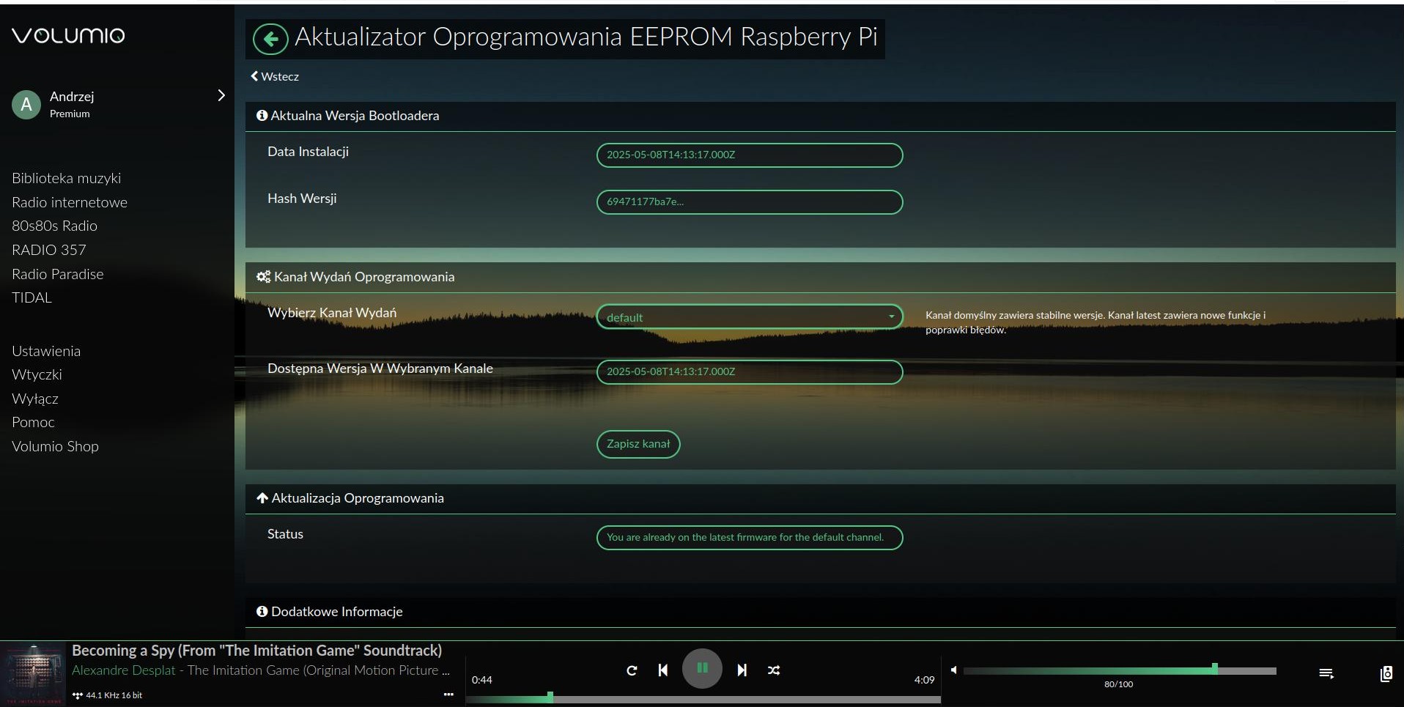Viewport: 1404px width, 707px height.
Task: Open the play queue icon
Action: tap(1326, 673)
